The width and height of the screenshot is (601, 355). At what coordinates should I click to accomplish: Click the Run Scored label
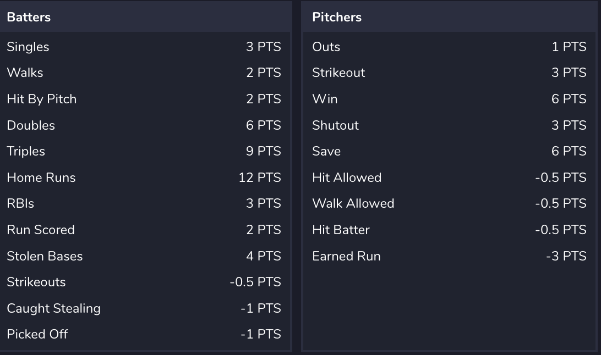click(41, 230)
